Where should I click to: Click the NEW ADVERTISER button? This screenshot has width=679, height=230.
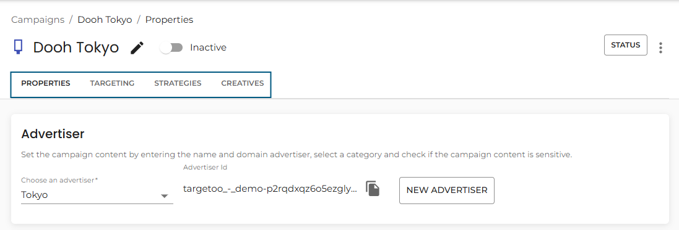click(446, 191)
